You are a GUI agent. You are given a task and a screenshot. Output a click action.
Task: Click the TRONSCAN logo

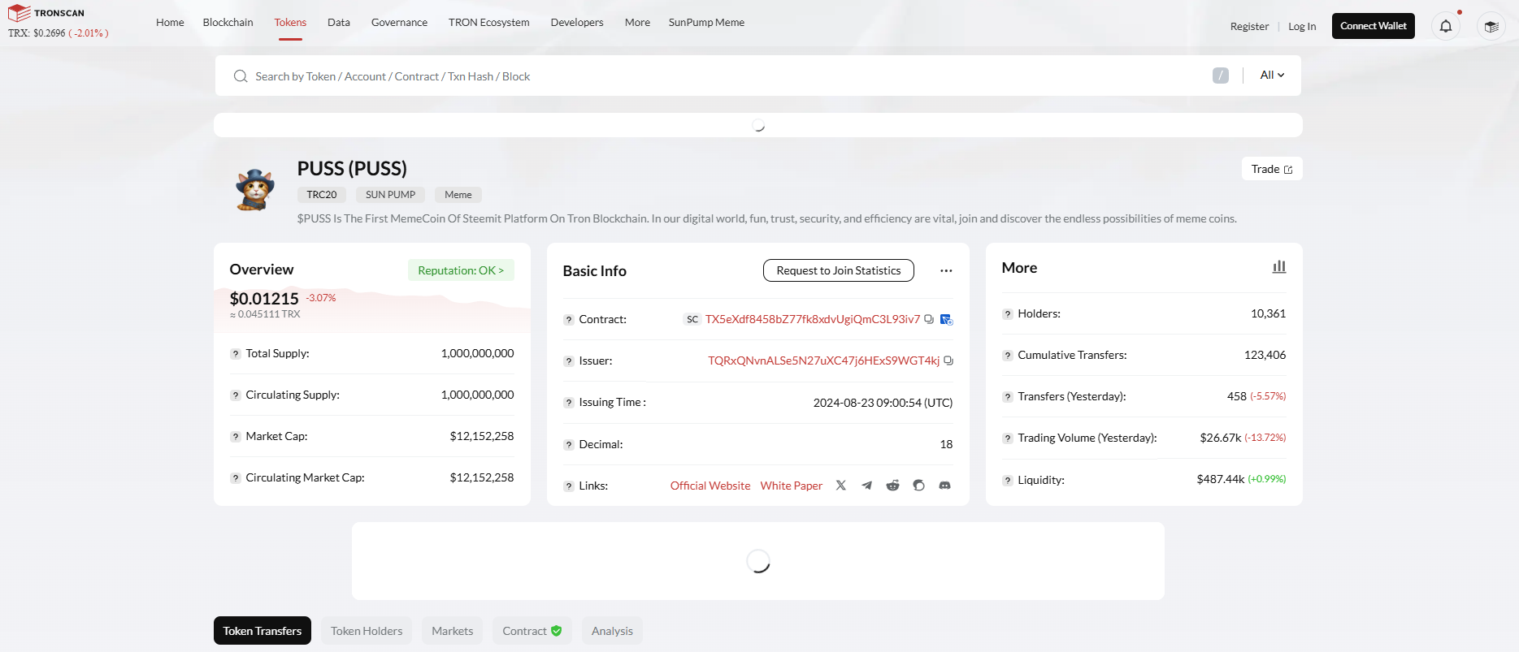coord(46,13)
